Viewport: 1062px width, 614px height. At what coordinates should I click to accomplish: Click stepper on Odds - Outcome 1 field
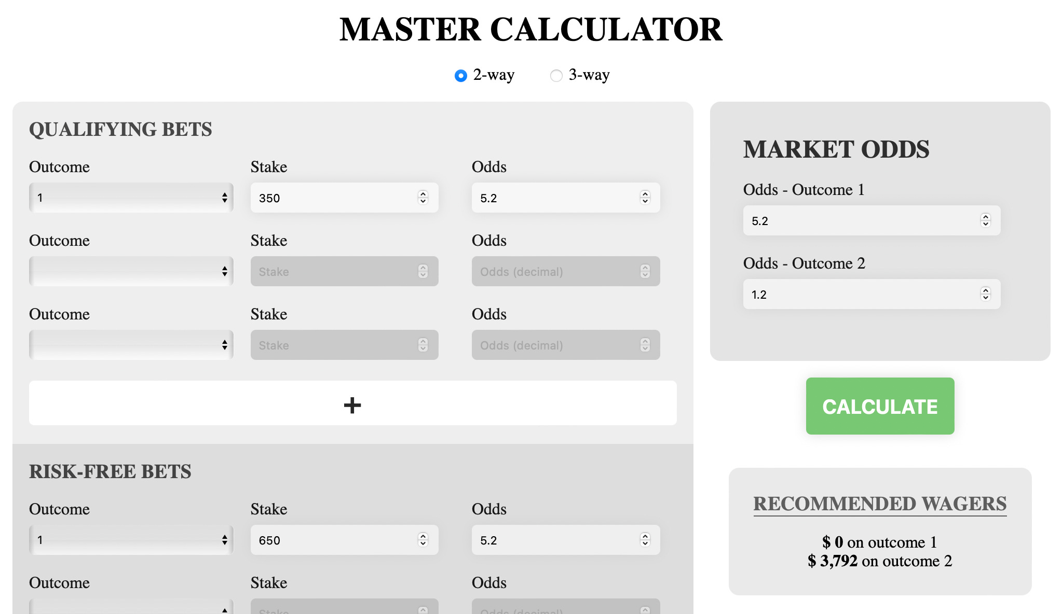click(x=985, y=220)
